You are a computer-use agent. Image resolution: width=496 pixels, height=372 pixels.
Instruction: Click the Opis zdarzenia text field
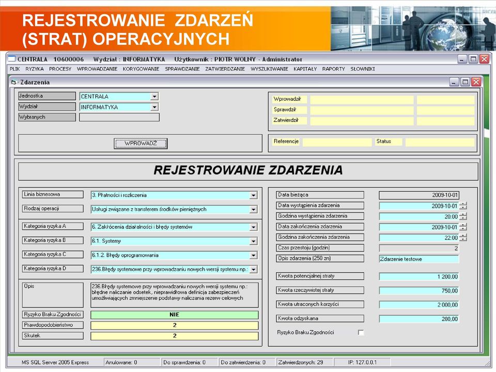pos(419,259)
